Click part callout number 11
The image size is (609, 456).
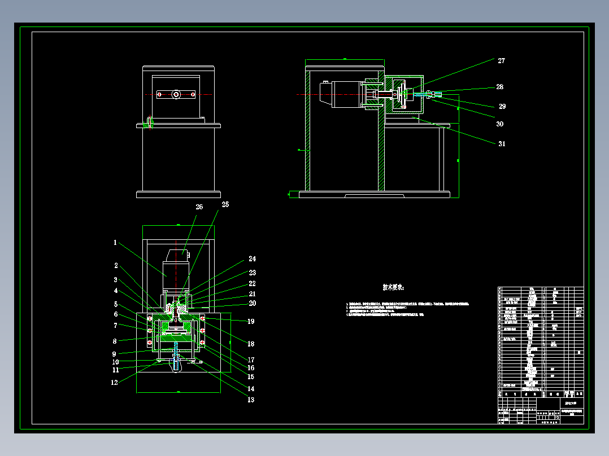(115, 370)
